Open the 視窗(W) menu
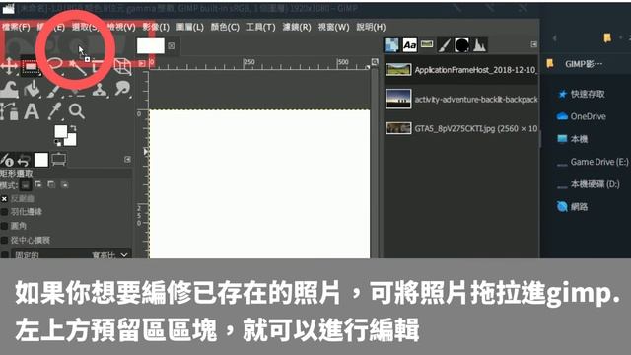Image resolution: width=631 pixels, height=355 pixels. pyautogui.click(x=333, y=27)
